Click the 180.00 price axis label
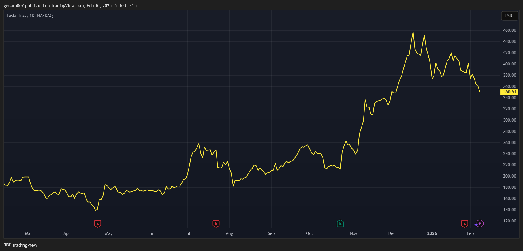This screenshot has height=251, width=523. point(509,187)
